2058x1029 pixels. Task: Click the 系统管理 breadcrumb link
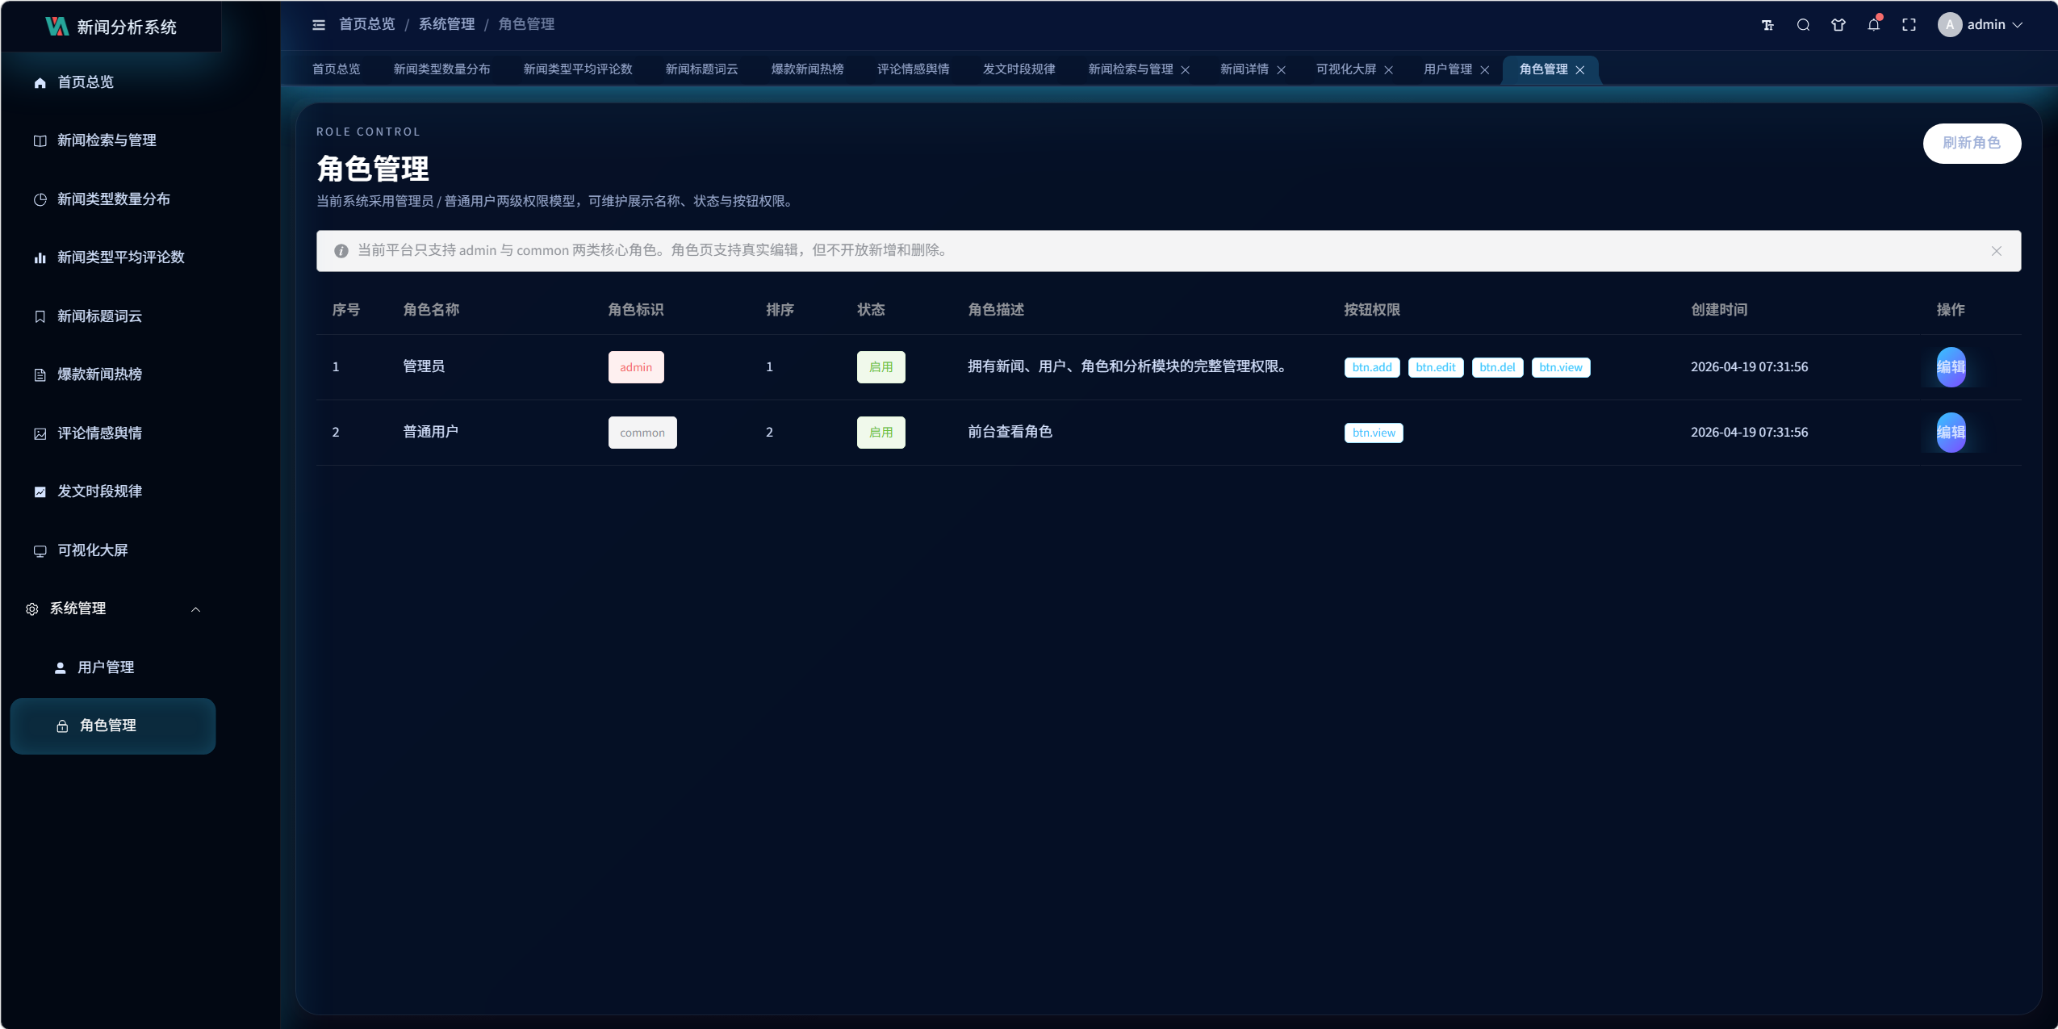click(x=446, y=24)
